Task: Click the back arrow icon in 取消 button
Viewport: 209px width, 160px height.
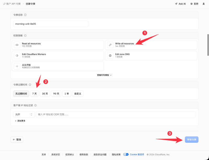Action: 14,140
